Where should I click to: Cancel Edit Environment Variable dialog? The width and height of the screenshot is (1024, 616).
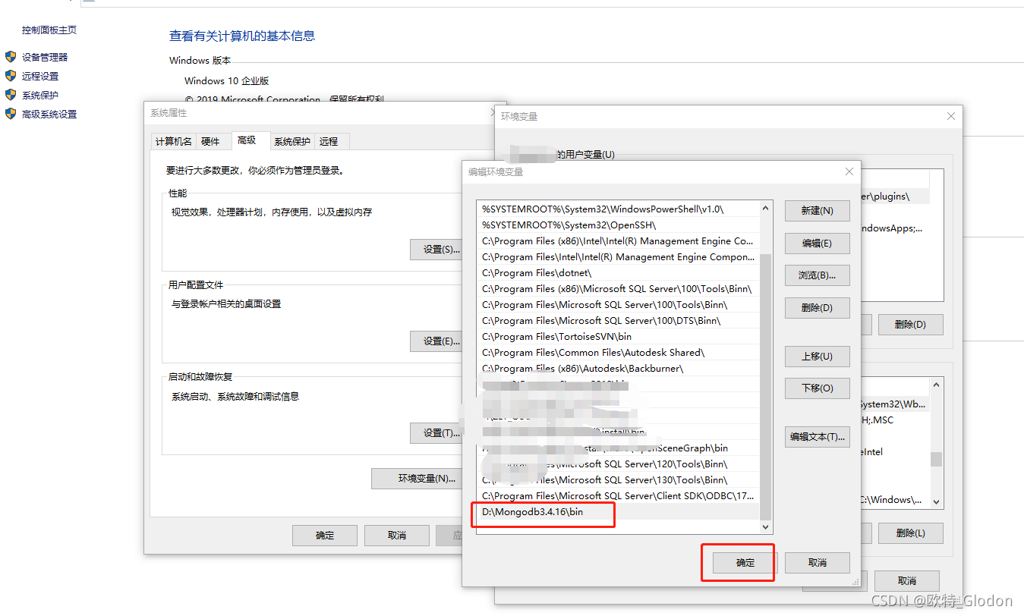[x=817, y=562]
